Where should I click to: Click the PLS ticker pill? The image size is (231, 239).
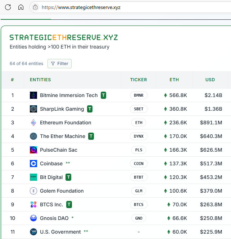139,150
